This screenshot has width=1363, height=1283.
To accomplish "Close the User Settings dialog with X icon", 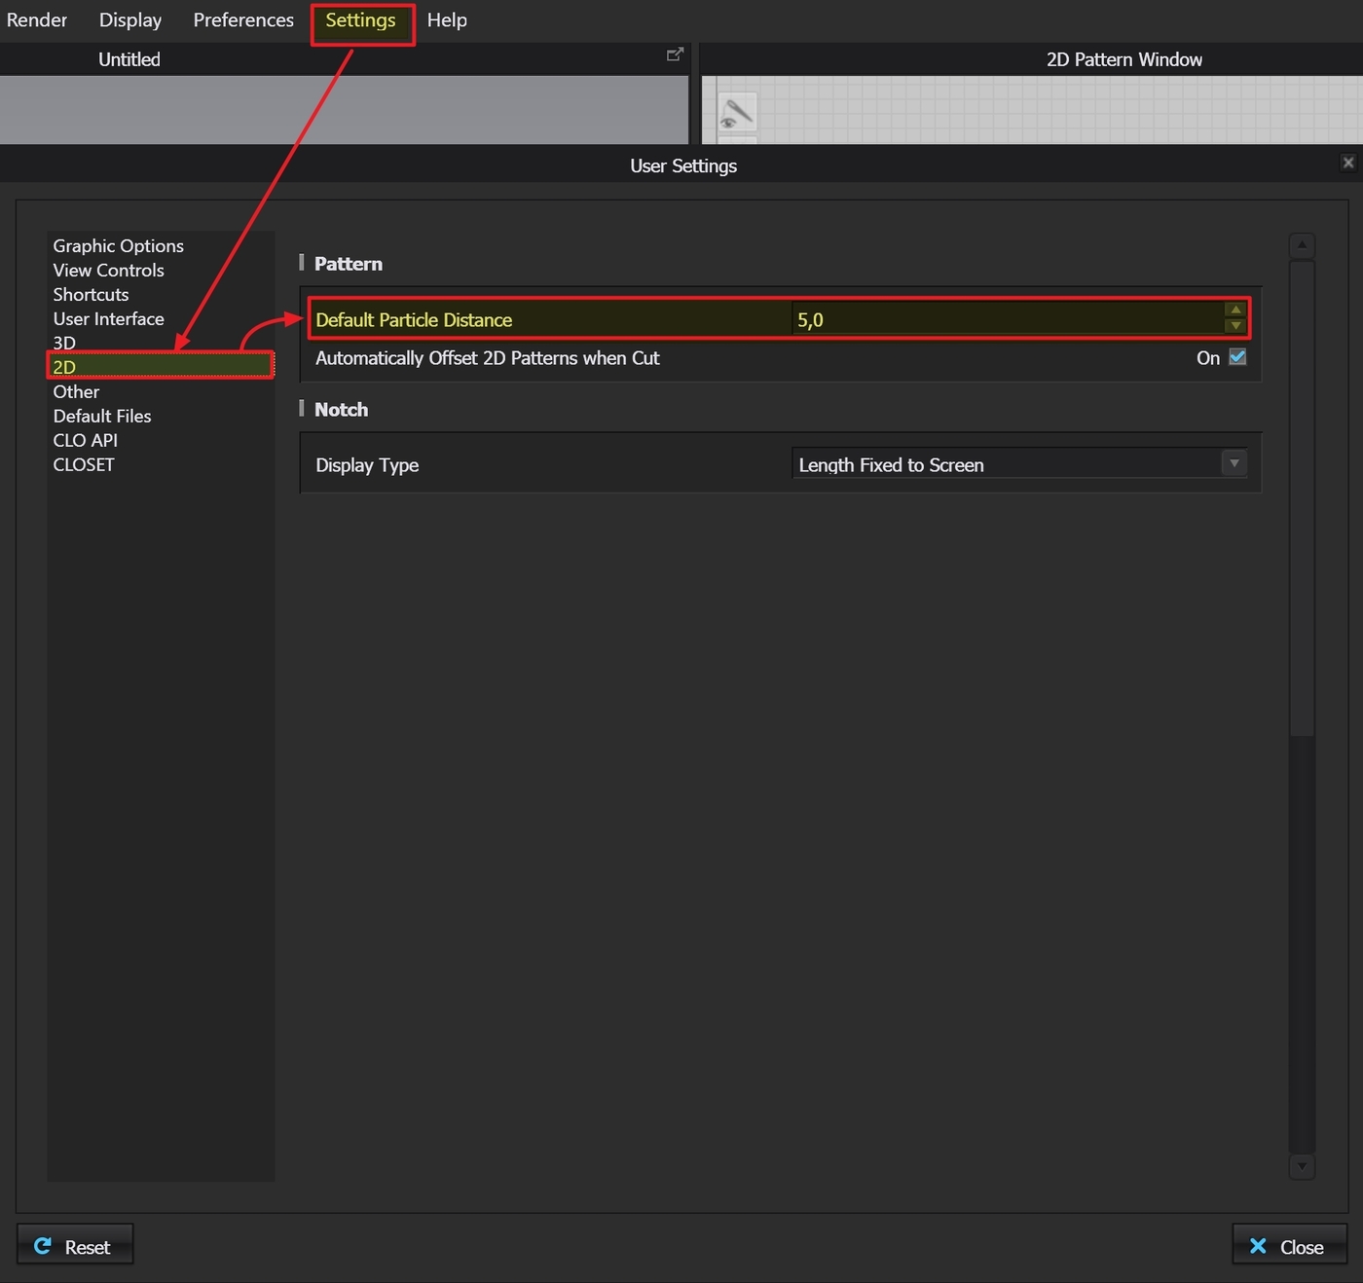I will (1348, 163).
